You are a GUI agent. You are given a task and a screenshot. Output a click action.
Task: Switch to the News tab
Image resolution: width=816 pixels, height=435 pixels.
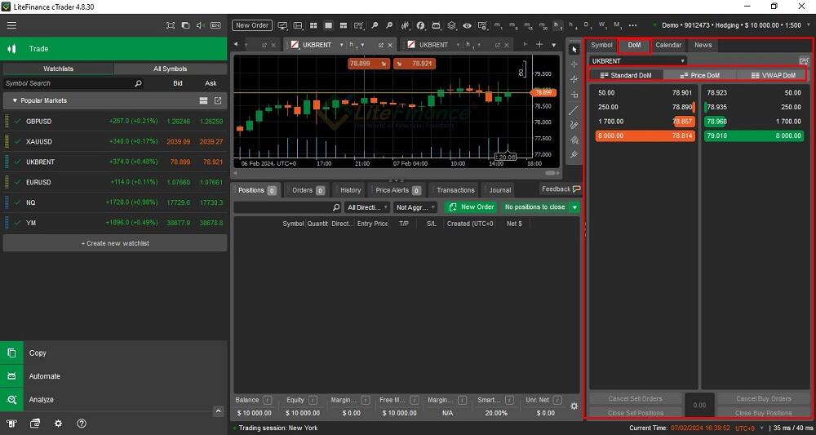[x=703, y=45]
